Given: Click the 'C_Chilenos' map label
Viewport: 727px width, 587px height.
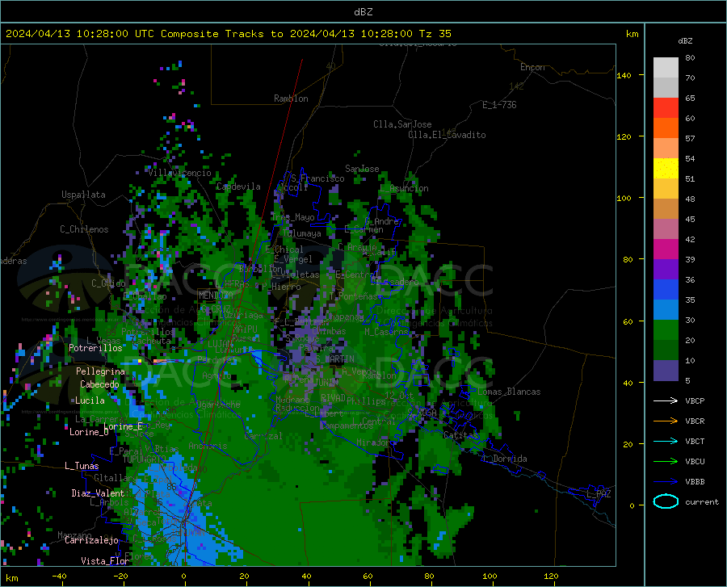Looking at the screenshot, I should pos(84,229).
